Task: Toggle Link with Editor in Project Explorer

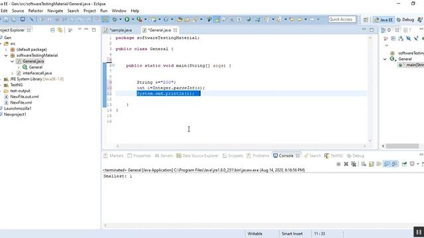Action: point(60,30)
